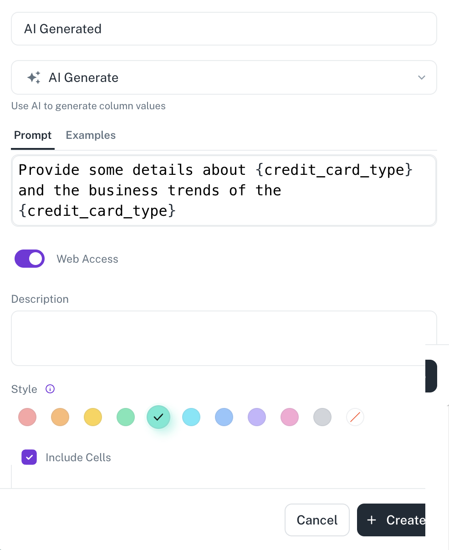The height and width of the screenshot is (550, 449).
Task: Select the yellow style swatch
Action: click(93, 417)
